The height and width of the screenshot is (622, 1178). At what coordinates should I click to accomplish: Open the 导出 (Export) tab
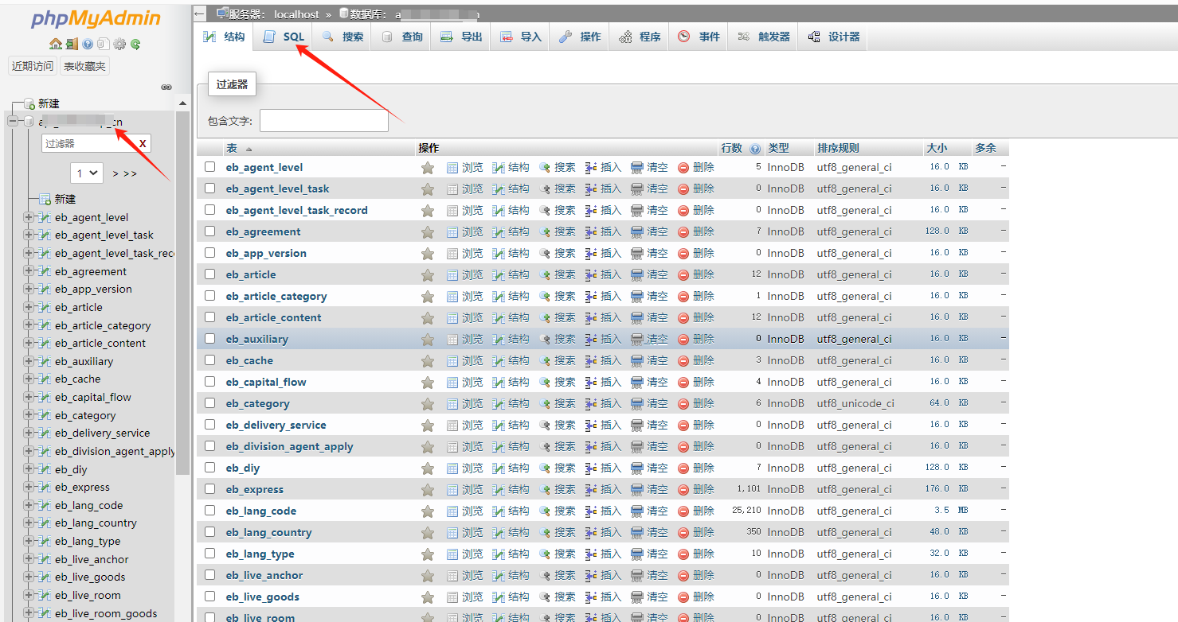[462, 37]
